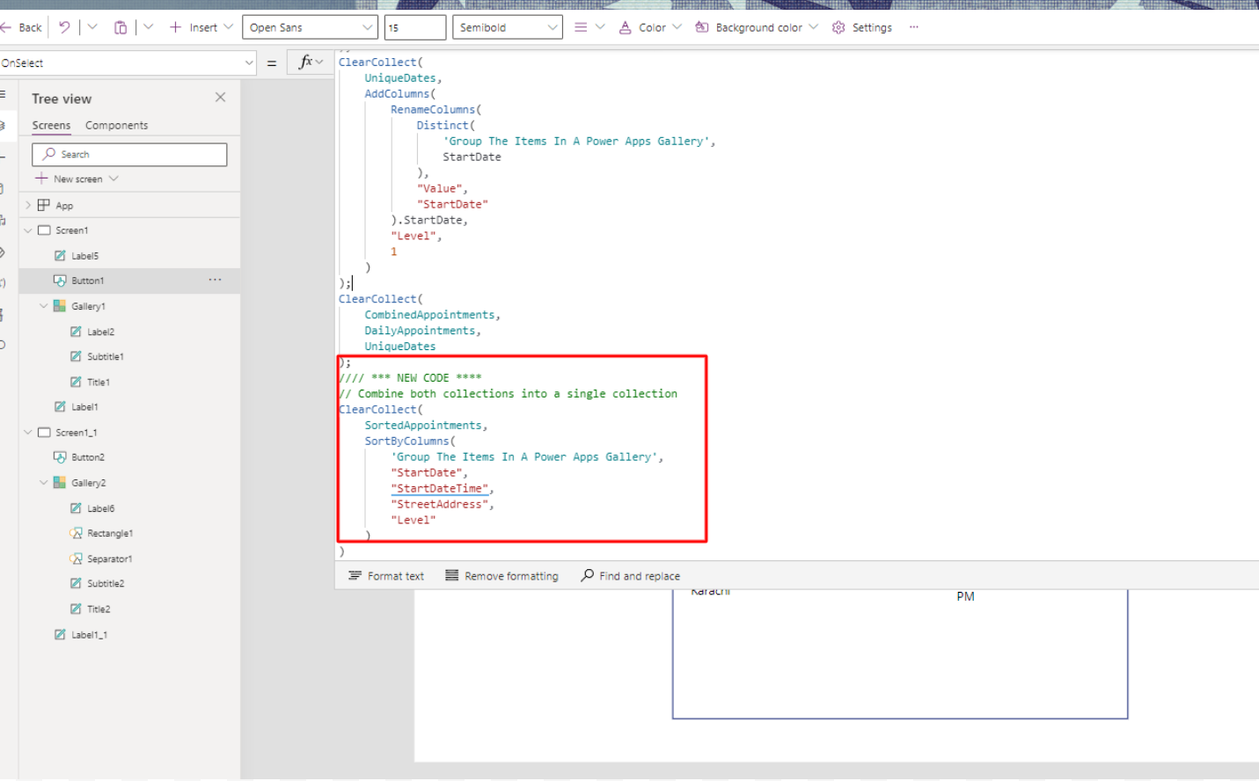Collapse Screen1 in the Tree view
This screenshot has width=1259, height=781.
tap(27, 230)
